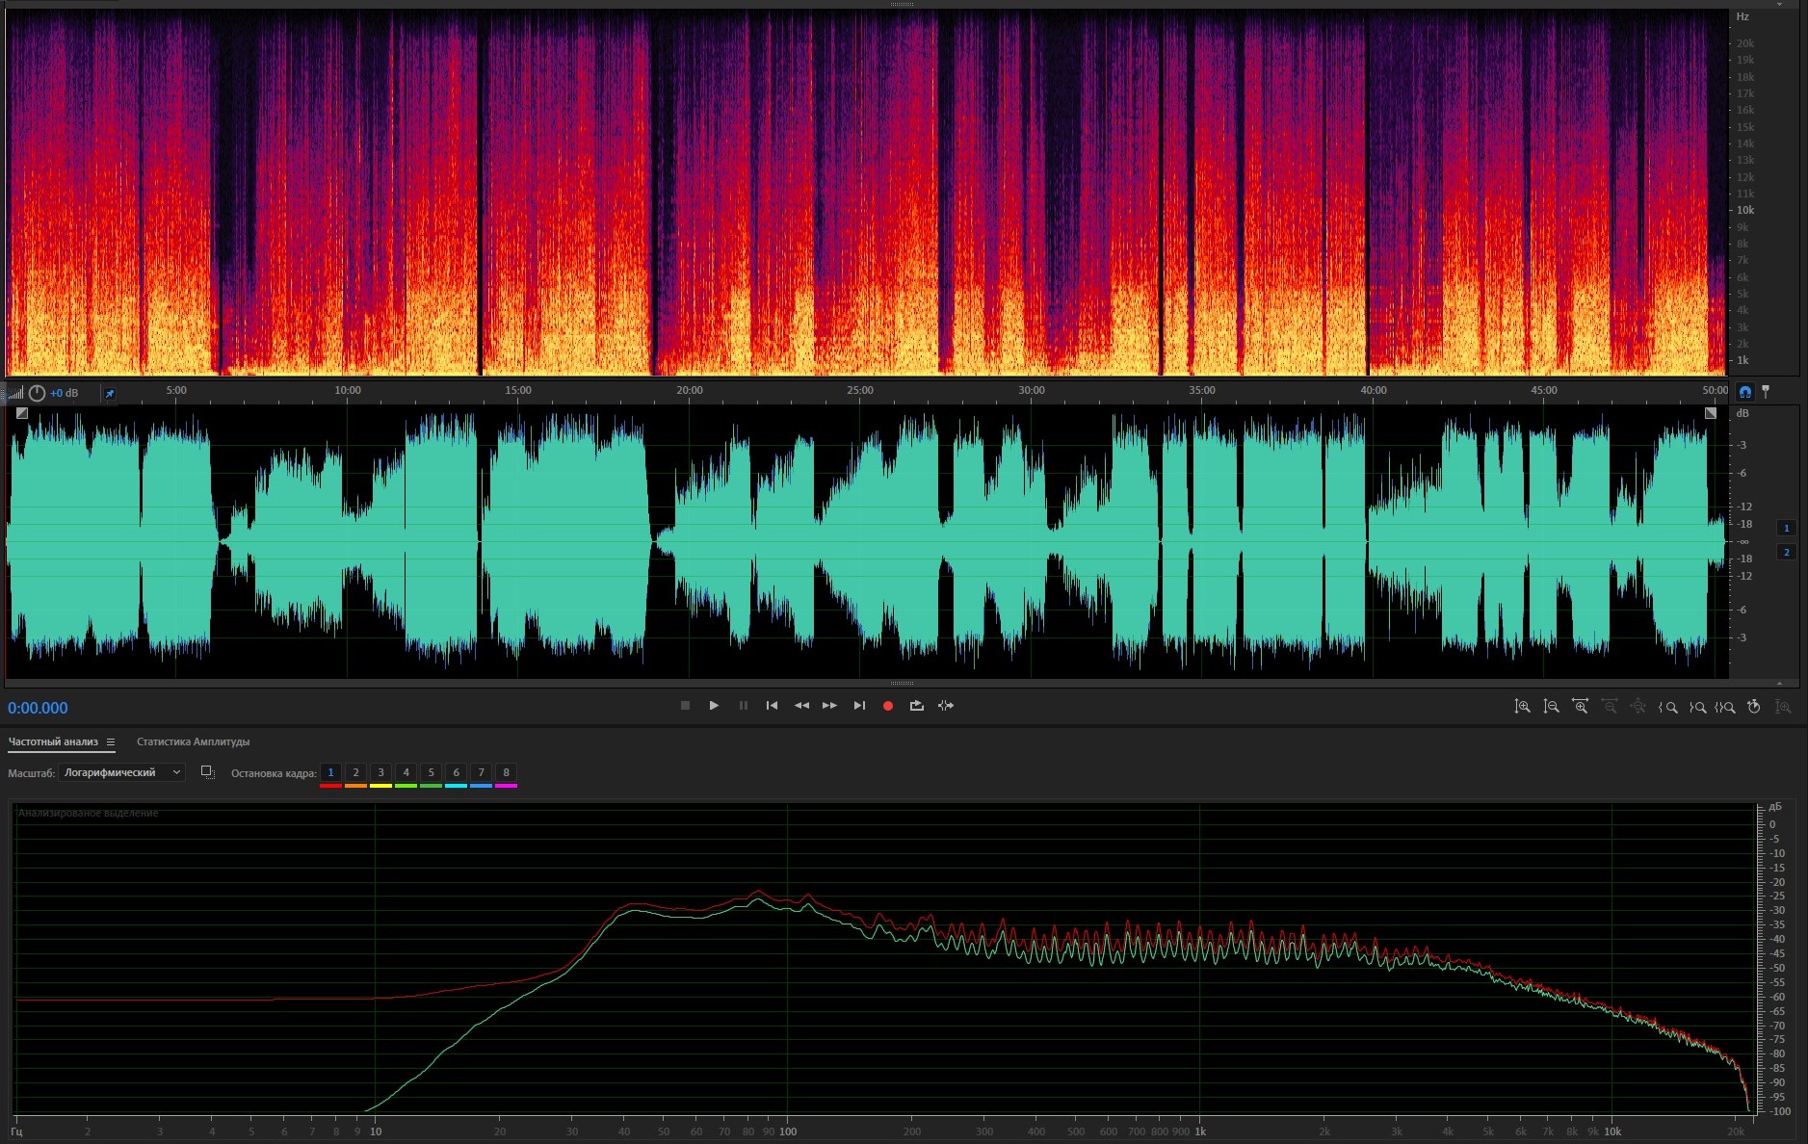Click the 1k label on frequency analysis axis
The height and width of the screenshot is (1144, 1808).
click(1200, 1131)
